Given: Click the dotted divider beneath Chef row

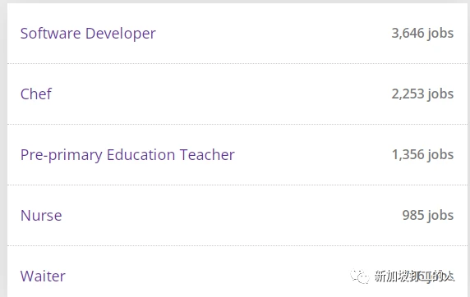Looking at the screenshot, I should pos(237,124).
